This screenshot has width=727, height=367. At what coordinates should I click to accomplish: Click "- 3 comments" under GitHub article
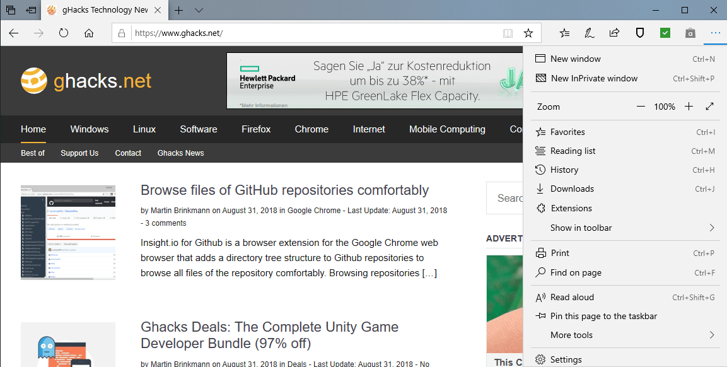[x=164, y=223]
